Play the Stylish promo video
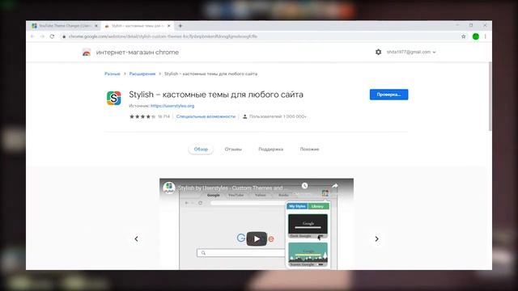This screenshot has height=291, width=518. point(257,239)
